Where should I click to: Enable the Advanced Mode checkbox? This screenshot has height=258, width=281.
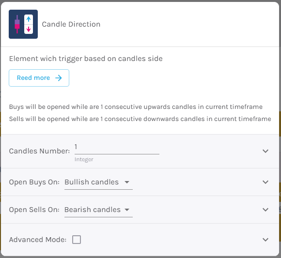click(x=77, y=240)
